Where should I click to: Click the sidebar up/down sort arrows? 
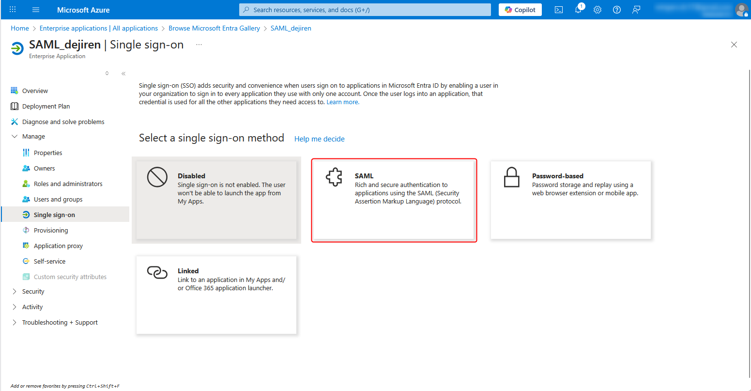tap(107, 74)
